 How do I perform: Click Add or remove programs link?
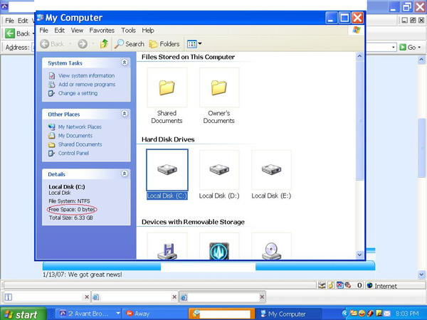(x=87, y=85)
